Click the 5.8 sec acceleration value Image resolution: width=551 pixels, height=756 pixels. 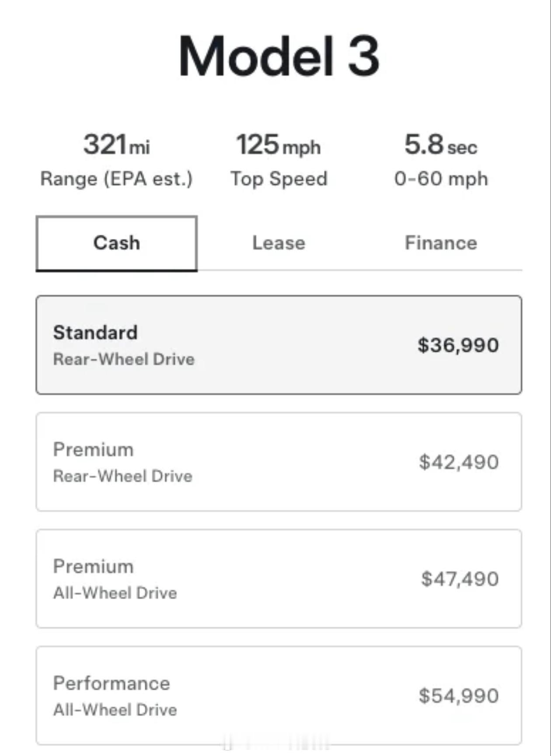(x=441, y=145)
